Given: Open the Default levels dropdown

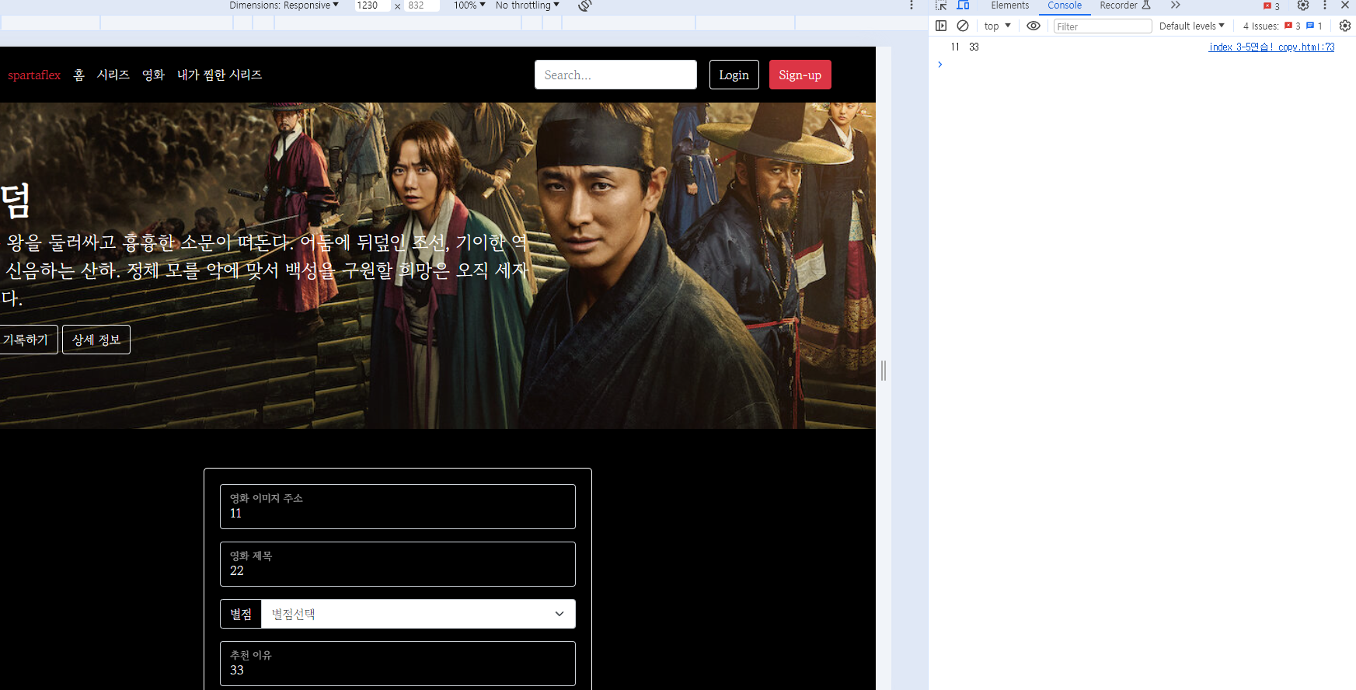Looking at the screenshot, I should point(1191,26).
